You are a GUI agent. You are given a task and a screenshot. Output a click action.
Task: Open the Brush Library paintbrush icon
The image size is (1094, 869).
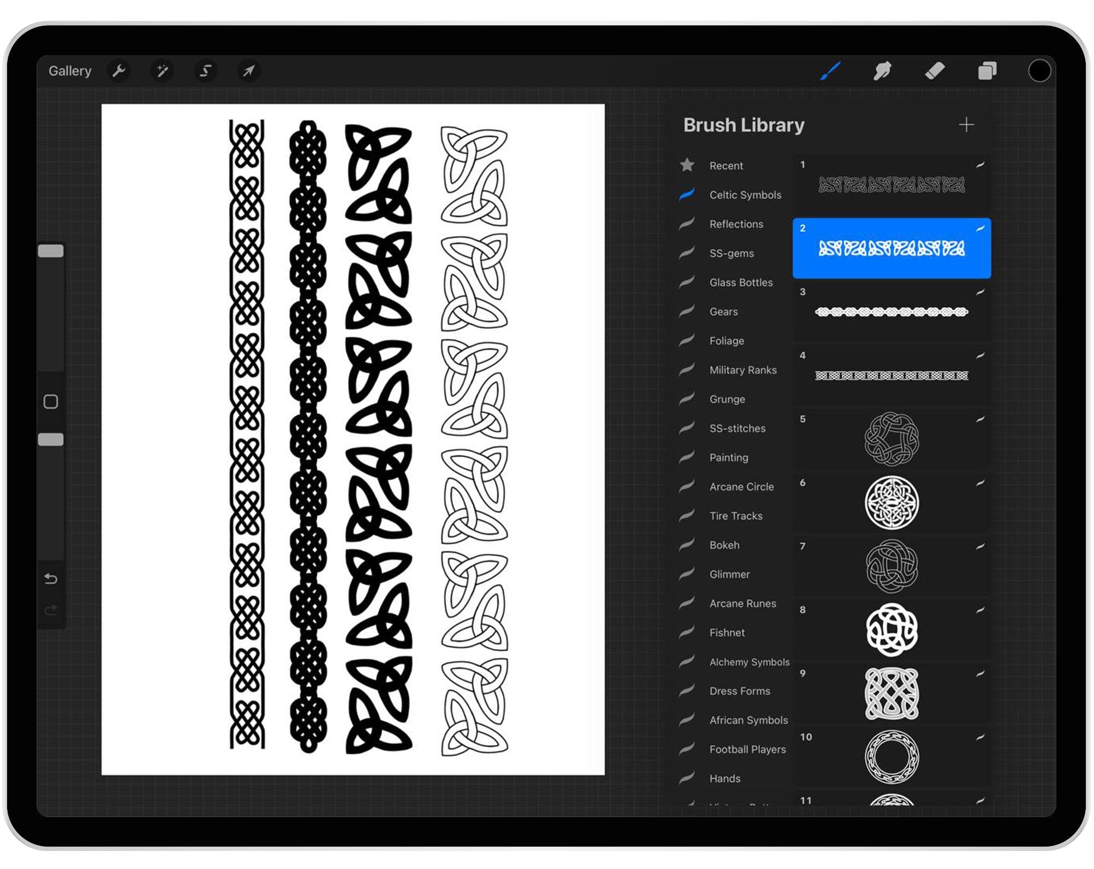829,70
